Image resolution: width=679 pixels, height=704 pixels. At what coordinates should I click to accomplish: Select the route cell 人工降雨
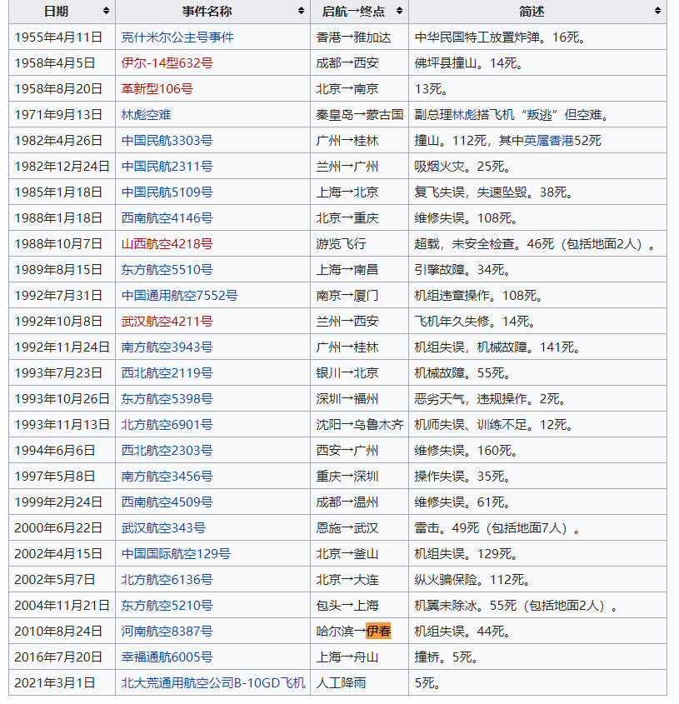(359, 683)
